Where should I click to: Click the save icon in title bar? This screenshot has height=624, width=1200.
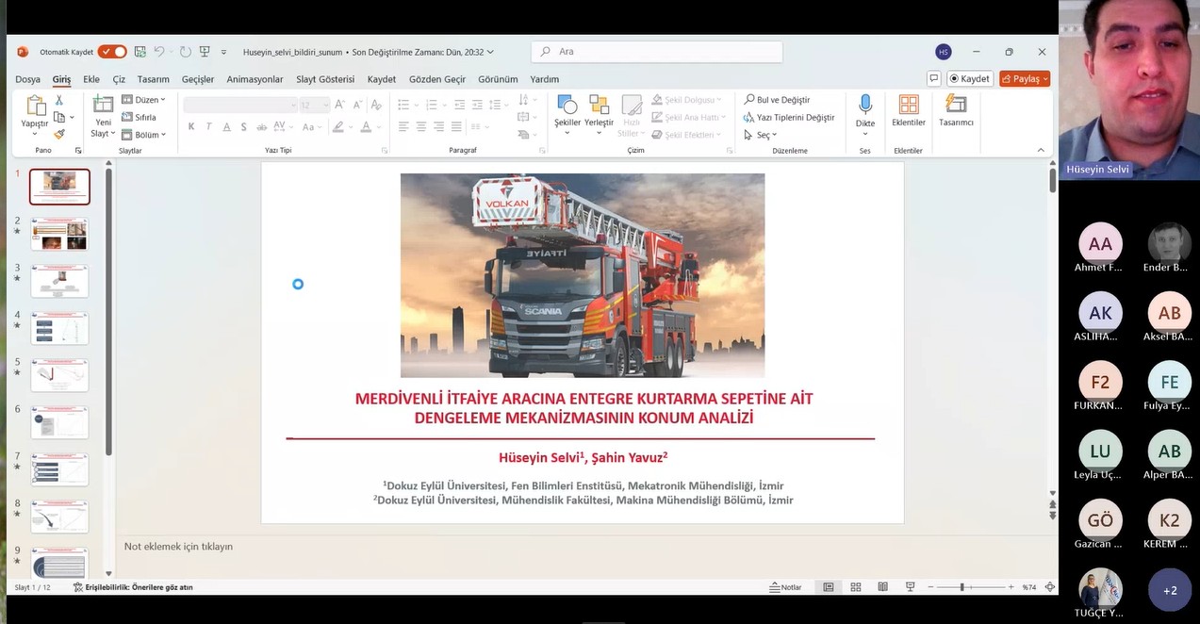pyautogui.click(x=140, y=52)
